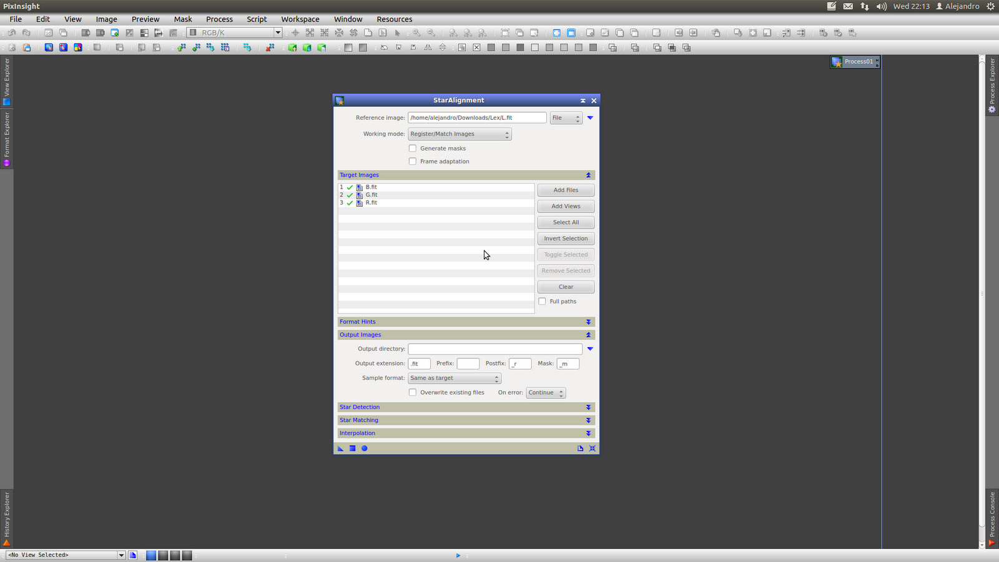Screen dimensions: 999x562
Task: Open the reference image File type dropdown
Action: coord(566,118)
